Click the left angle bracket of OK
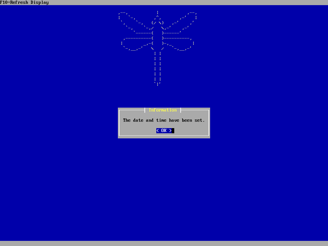328x246 pixels. coord(158,131)
